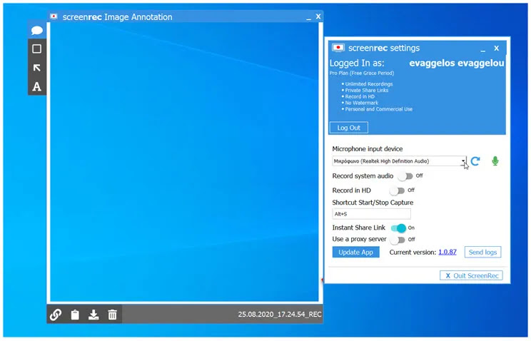Click Personal and Commercial Use line
Image resolution: width=531 pixels, height=341 pixels.
coord(378,109)
